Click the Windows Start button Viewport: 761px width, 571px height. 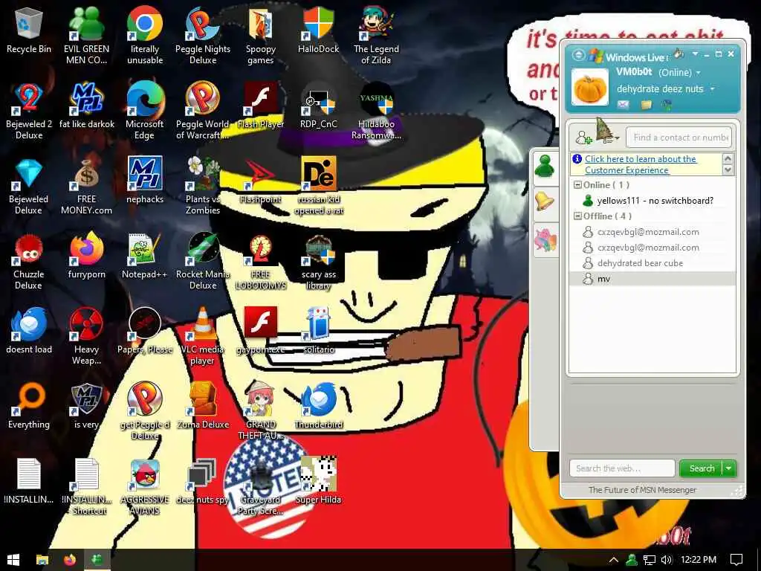coord(13,560)
